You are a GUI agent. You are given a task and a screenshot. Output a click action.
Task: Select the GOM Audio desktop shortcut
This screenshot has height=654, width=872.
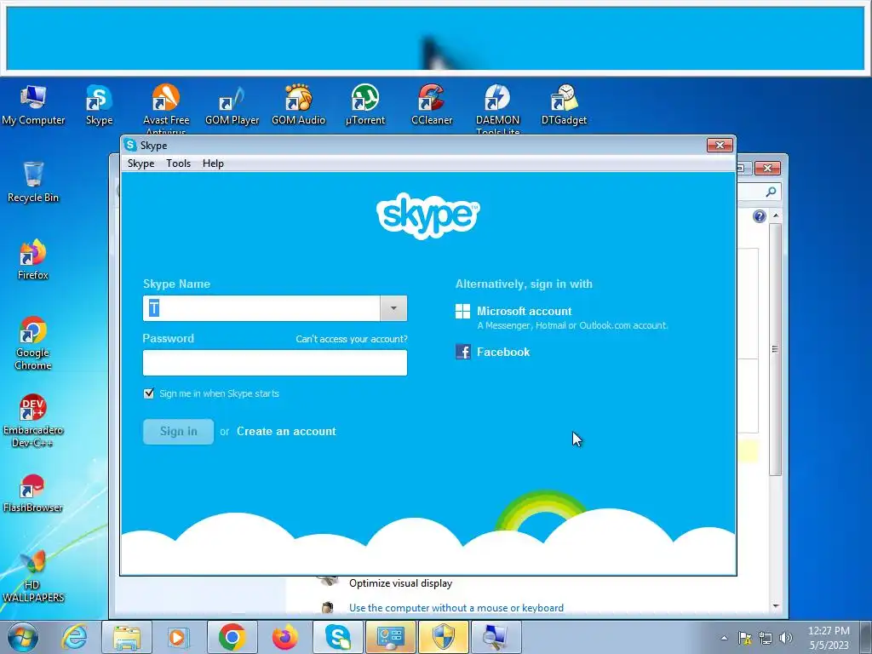[299, 105]
